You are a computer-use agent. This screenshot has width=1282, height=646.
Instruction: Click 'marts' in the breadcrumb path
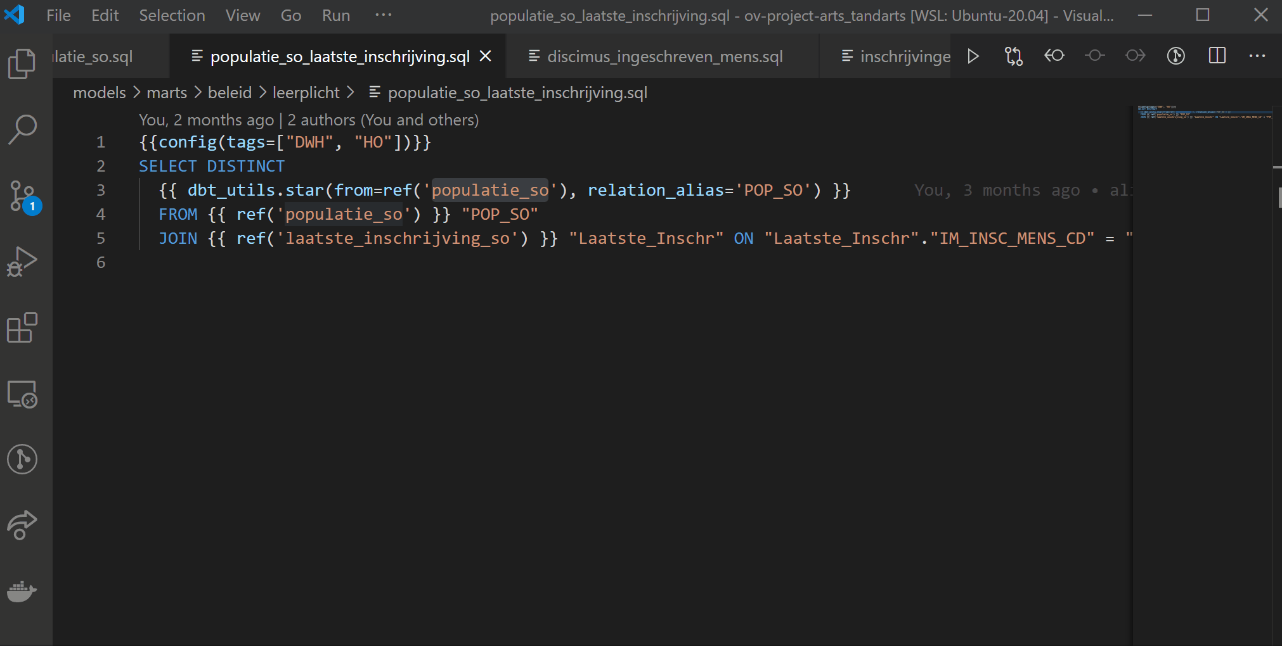coord(167,92)
